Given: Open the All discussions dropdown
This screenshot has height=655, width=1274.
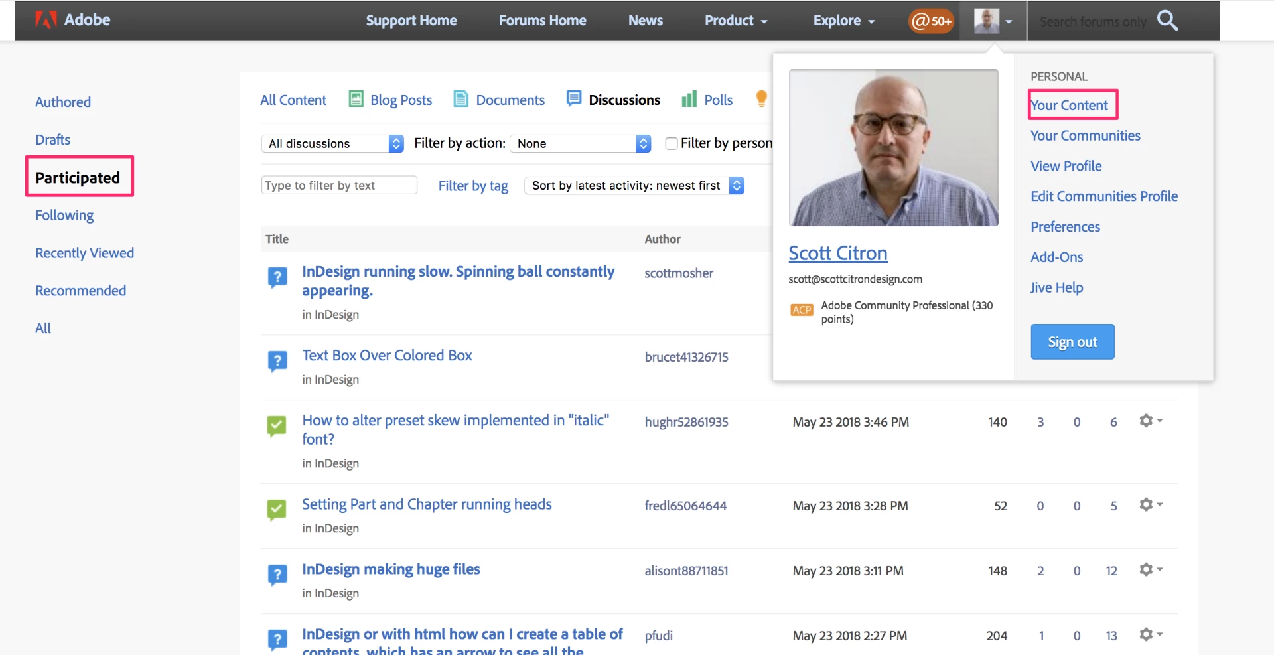Looking at the screenshot, I should (x=332, y=143).
